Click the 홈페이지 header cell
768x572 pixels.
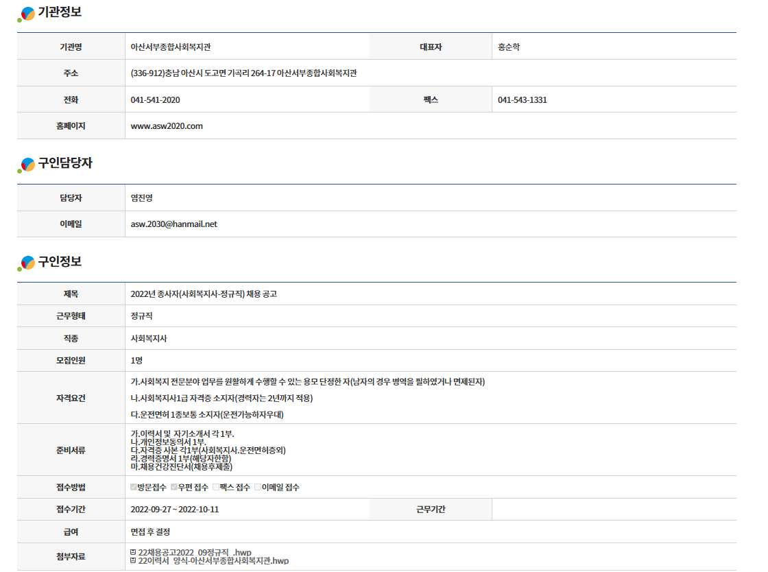(x=71, y=126)
